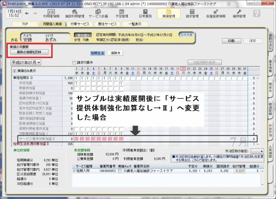
Task: Click pink cell in サービス提供体制加算Ⅱ row
Action: (x=77, y=139)
